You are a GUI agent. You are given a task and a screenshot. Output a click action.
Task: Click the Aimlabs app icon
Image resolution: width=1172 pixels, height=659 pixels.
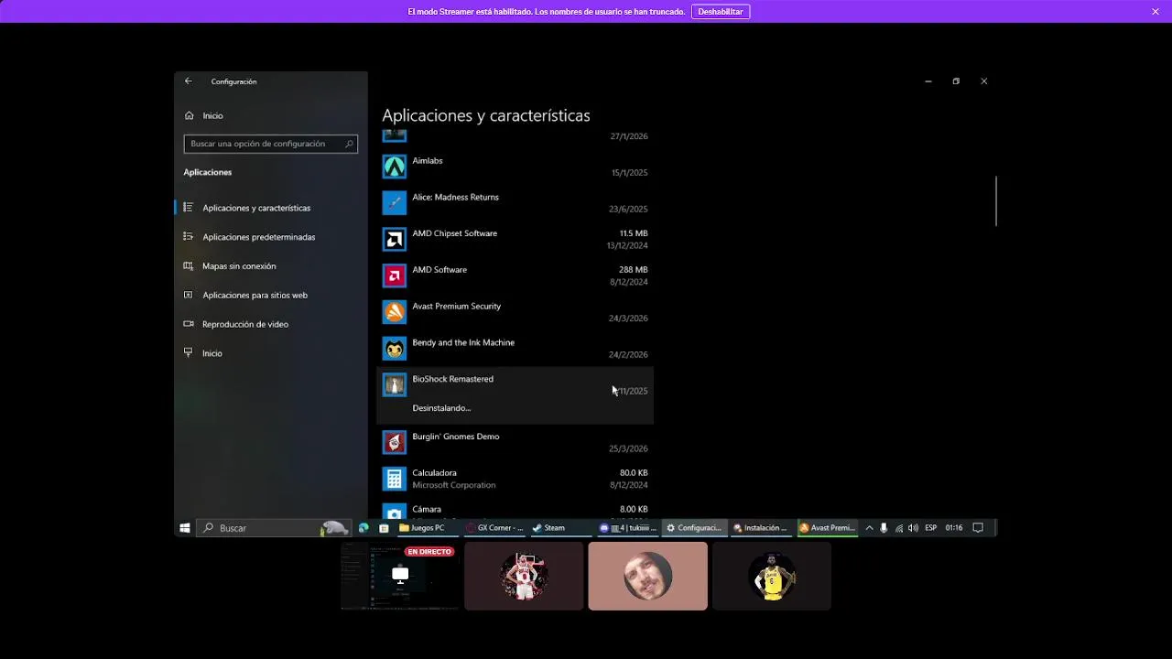click(395, 167)
